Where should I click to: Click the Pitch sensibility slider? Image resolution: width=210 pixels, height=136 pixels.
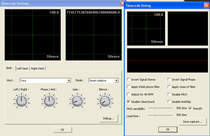click(160, 108)
